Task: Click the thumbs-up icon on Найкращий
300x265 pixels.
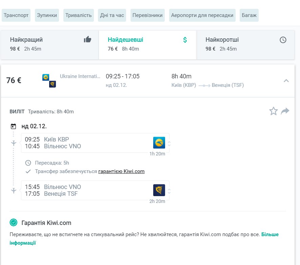Action: tap(87, 39)
